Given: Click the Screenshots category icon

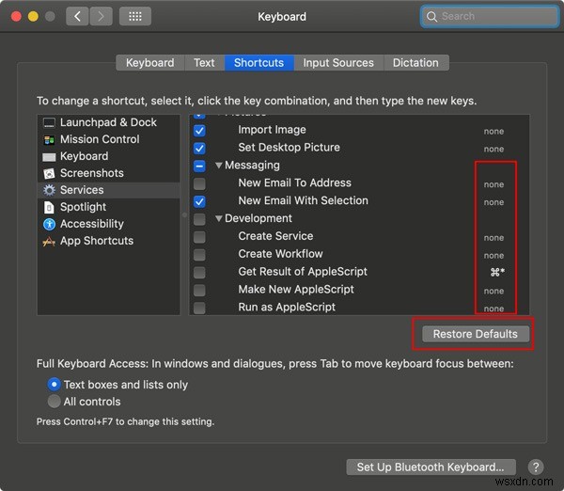Looking at the screenshot, I should point(49,173).
